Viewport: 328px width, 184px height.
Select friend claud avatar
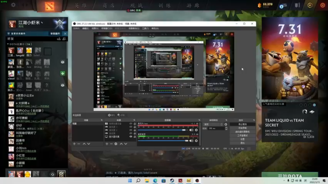pos(11,74)
